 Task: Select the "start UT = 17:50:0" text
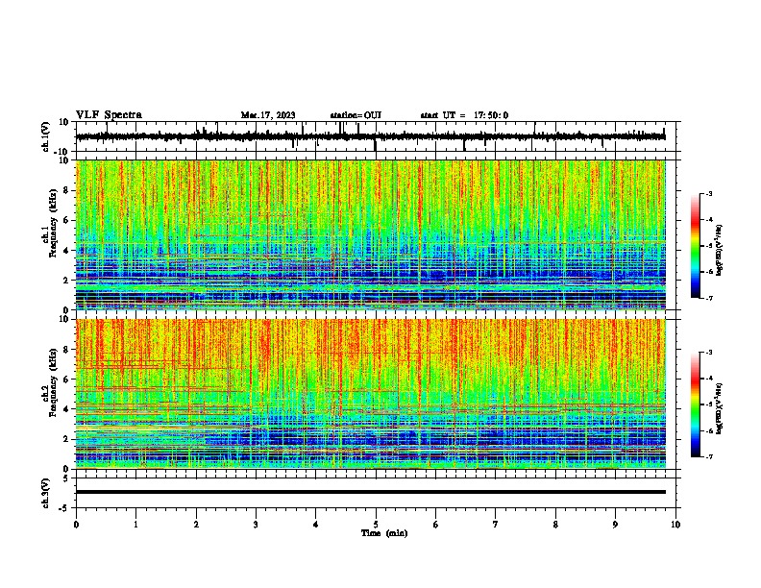coord(464,115)
